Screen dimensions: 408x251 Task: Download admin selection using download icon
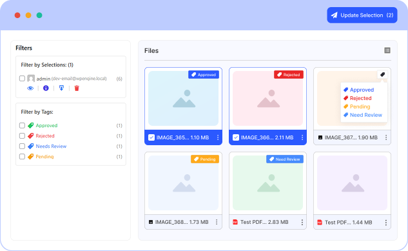(x=61, y=88)
